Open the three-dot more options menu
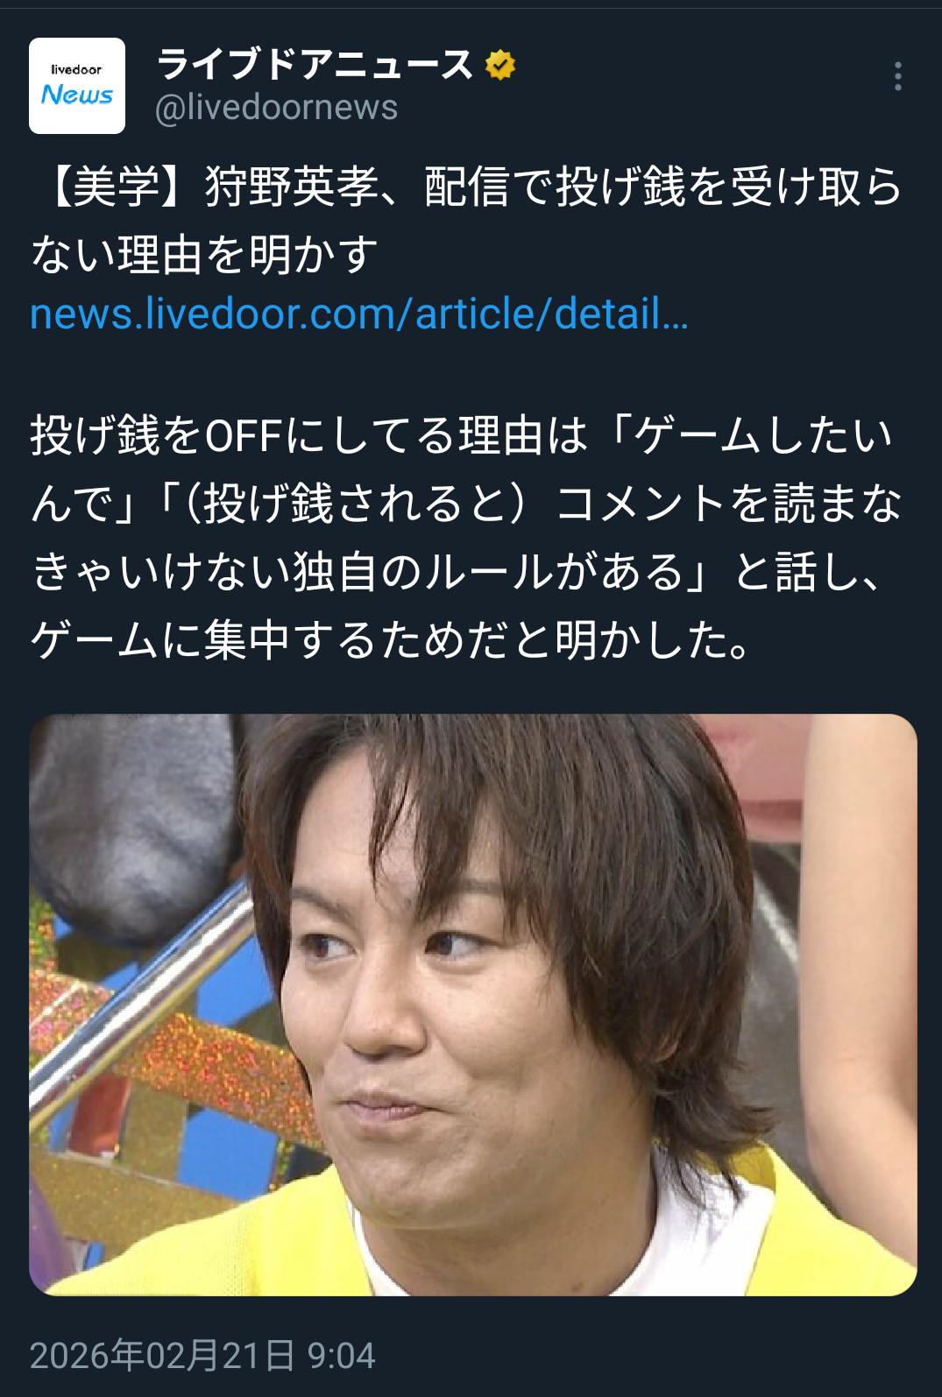The image size is (942, 1397). click(897, 76)
